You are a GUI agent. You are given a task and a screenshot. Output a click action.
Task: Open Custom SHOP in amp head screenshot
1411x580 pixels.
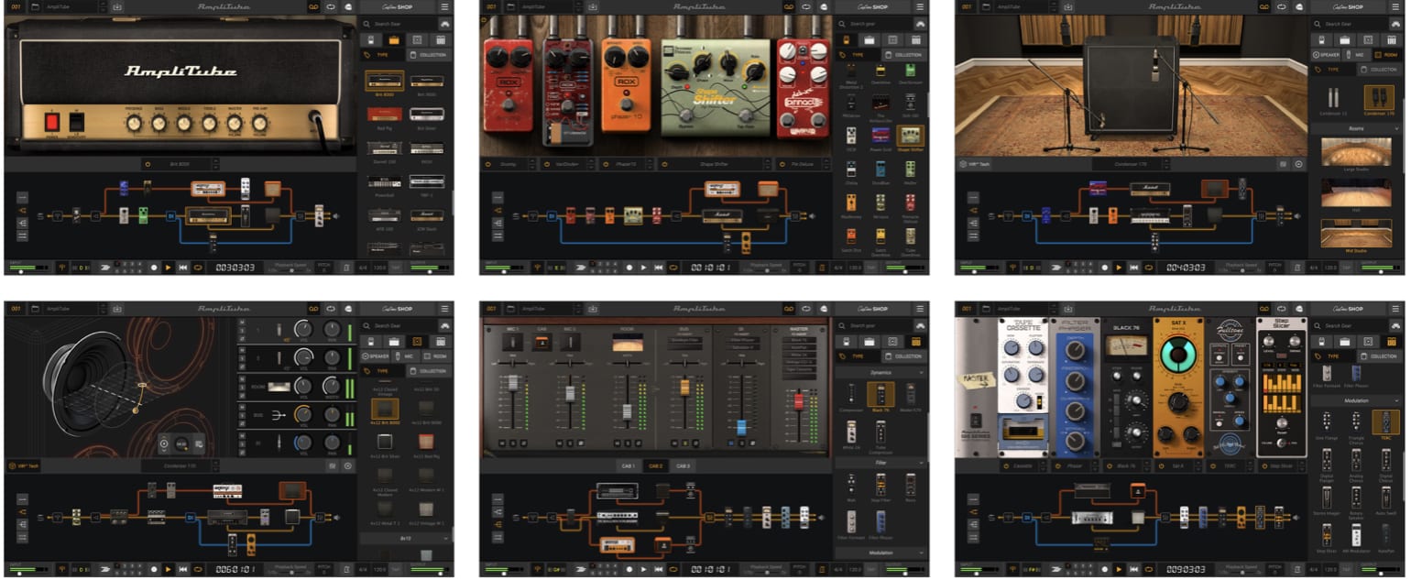pyautogui.click(x=397, y=6)
